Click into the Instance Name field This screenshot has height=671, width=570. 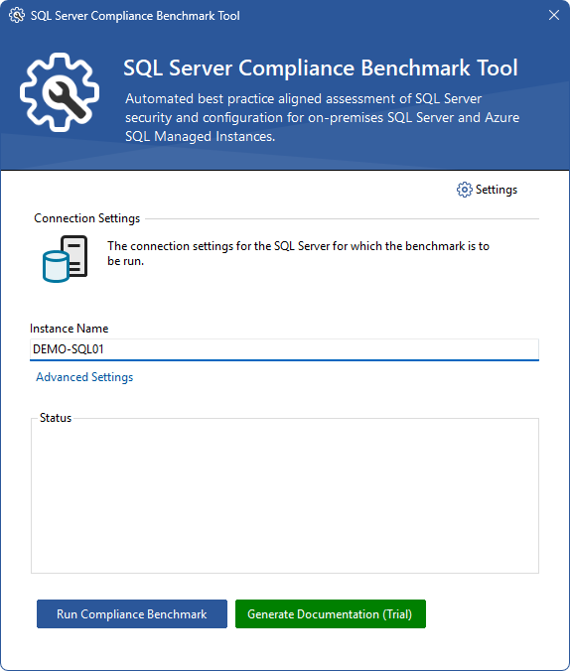point(284,349)
